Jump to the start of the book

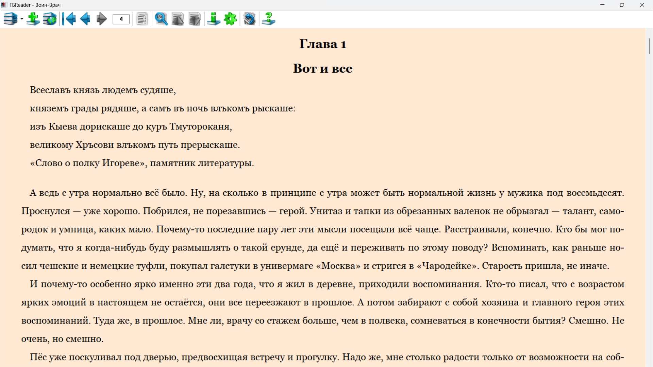point(69,19)
